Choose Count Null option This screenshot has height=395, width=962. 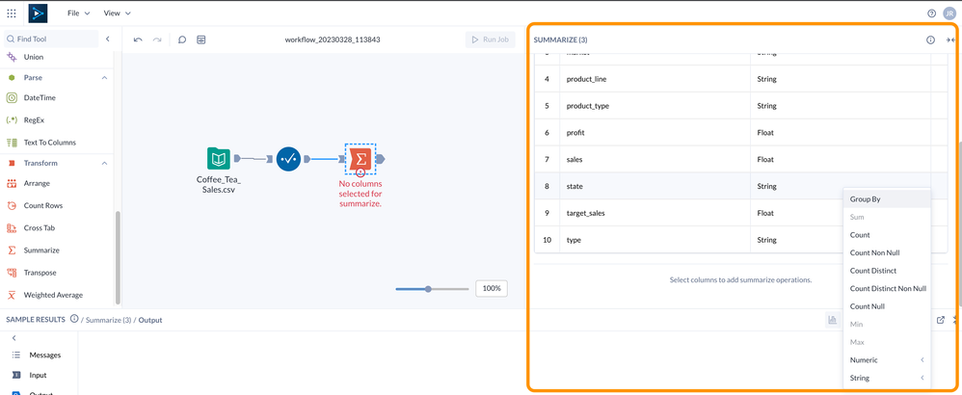click(x=887, y=306)
